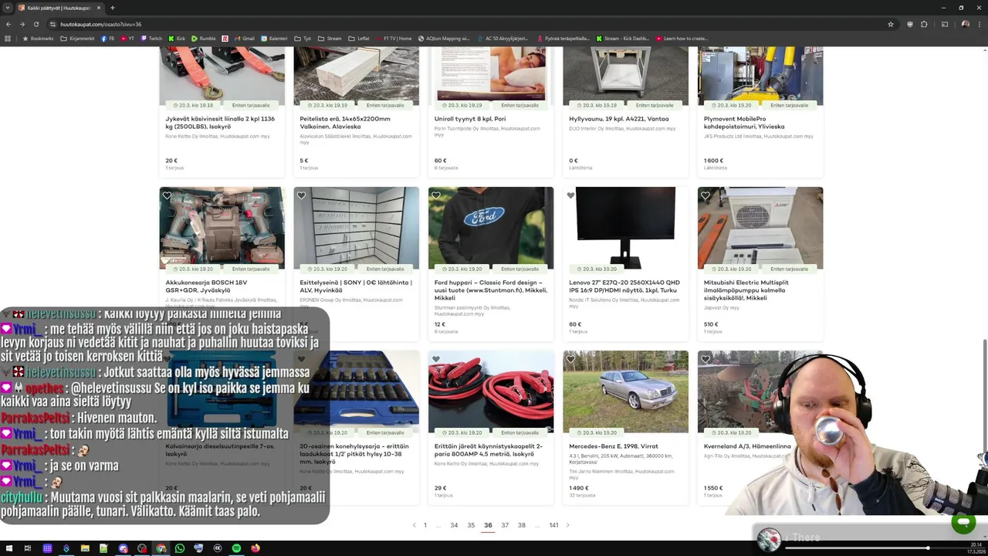
Task: Open Peitelista erä 14x65x2200mm listing
Action: click(345, 123)
